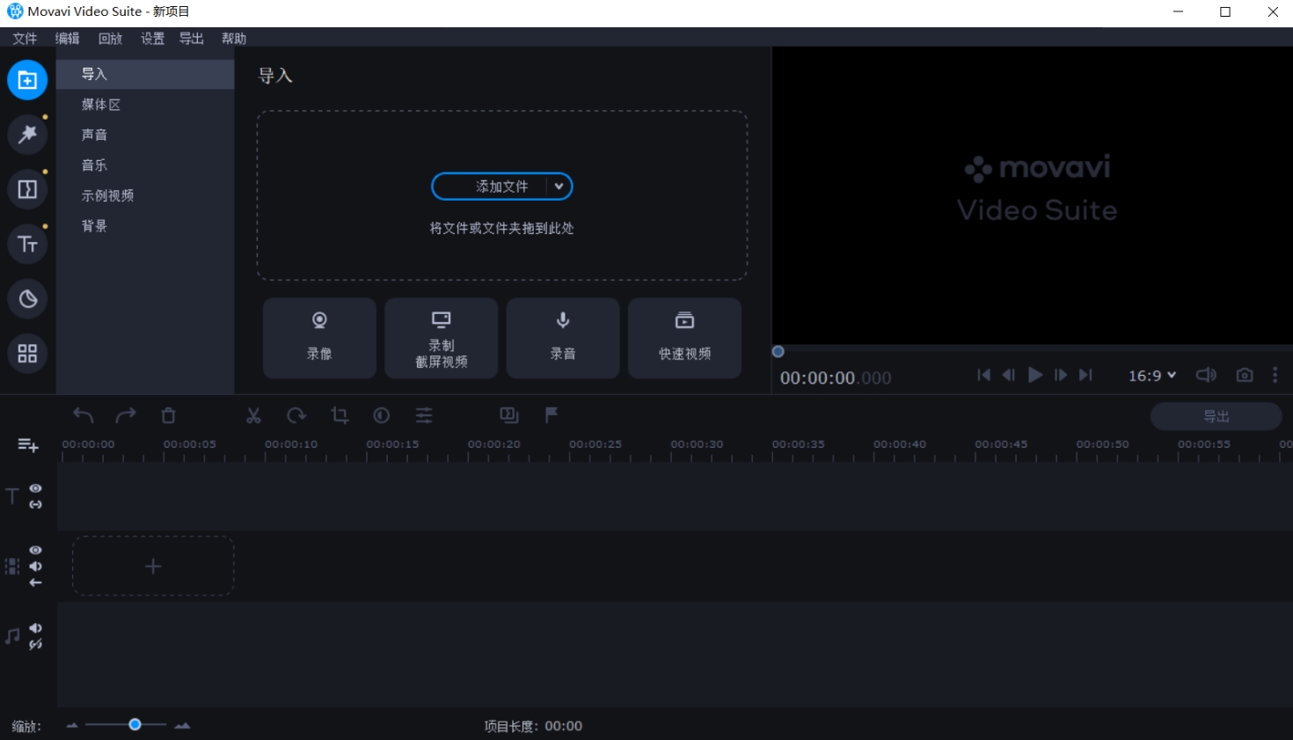1293x740 pixels.
Task: Step forward one frame
Action: pyautogui.click(x=1061, y=375)
